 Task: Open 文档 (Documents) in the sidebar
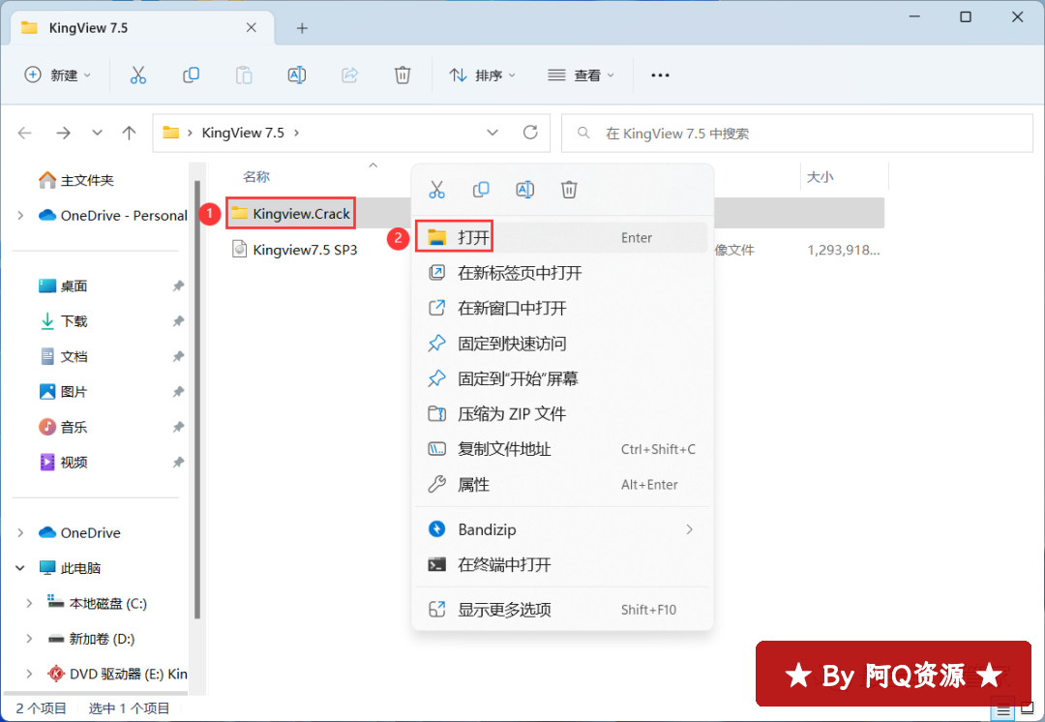(63, 357)
